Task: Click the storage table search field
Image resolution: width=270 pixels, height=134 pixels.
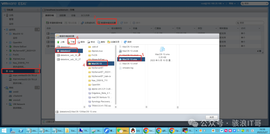Action: pos(250,23)
